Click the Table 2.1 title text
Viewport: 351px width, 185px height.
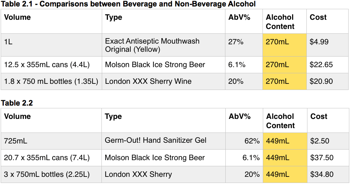click(x=128, y=4)
